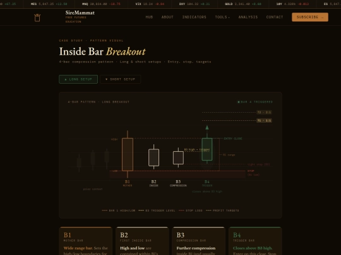Click the 4-Bar Pattern Long Breakout title
The height and width of the screenshot is (255, 341).
tap(99, 102)
